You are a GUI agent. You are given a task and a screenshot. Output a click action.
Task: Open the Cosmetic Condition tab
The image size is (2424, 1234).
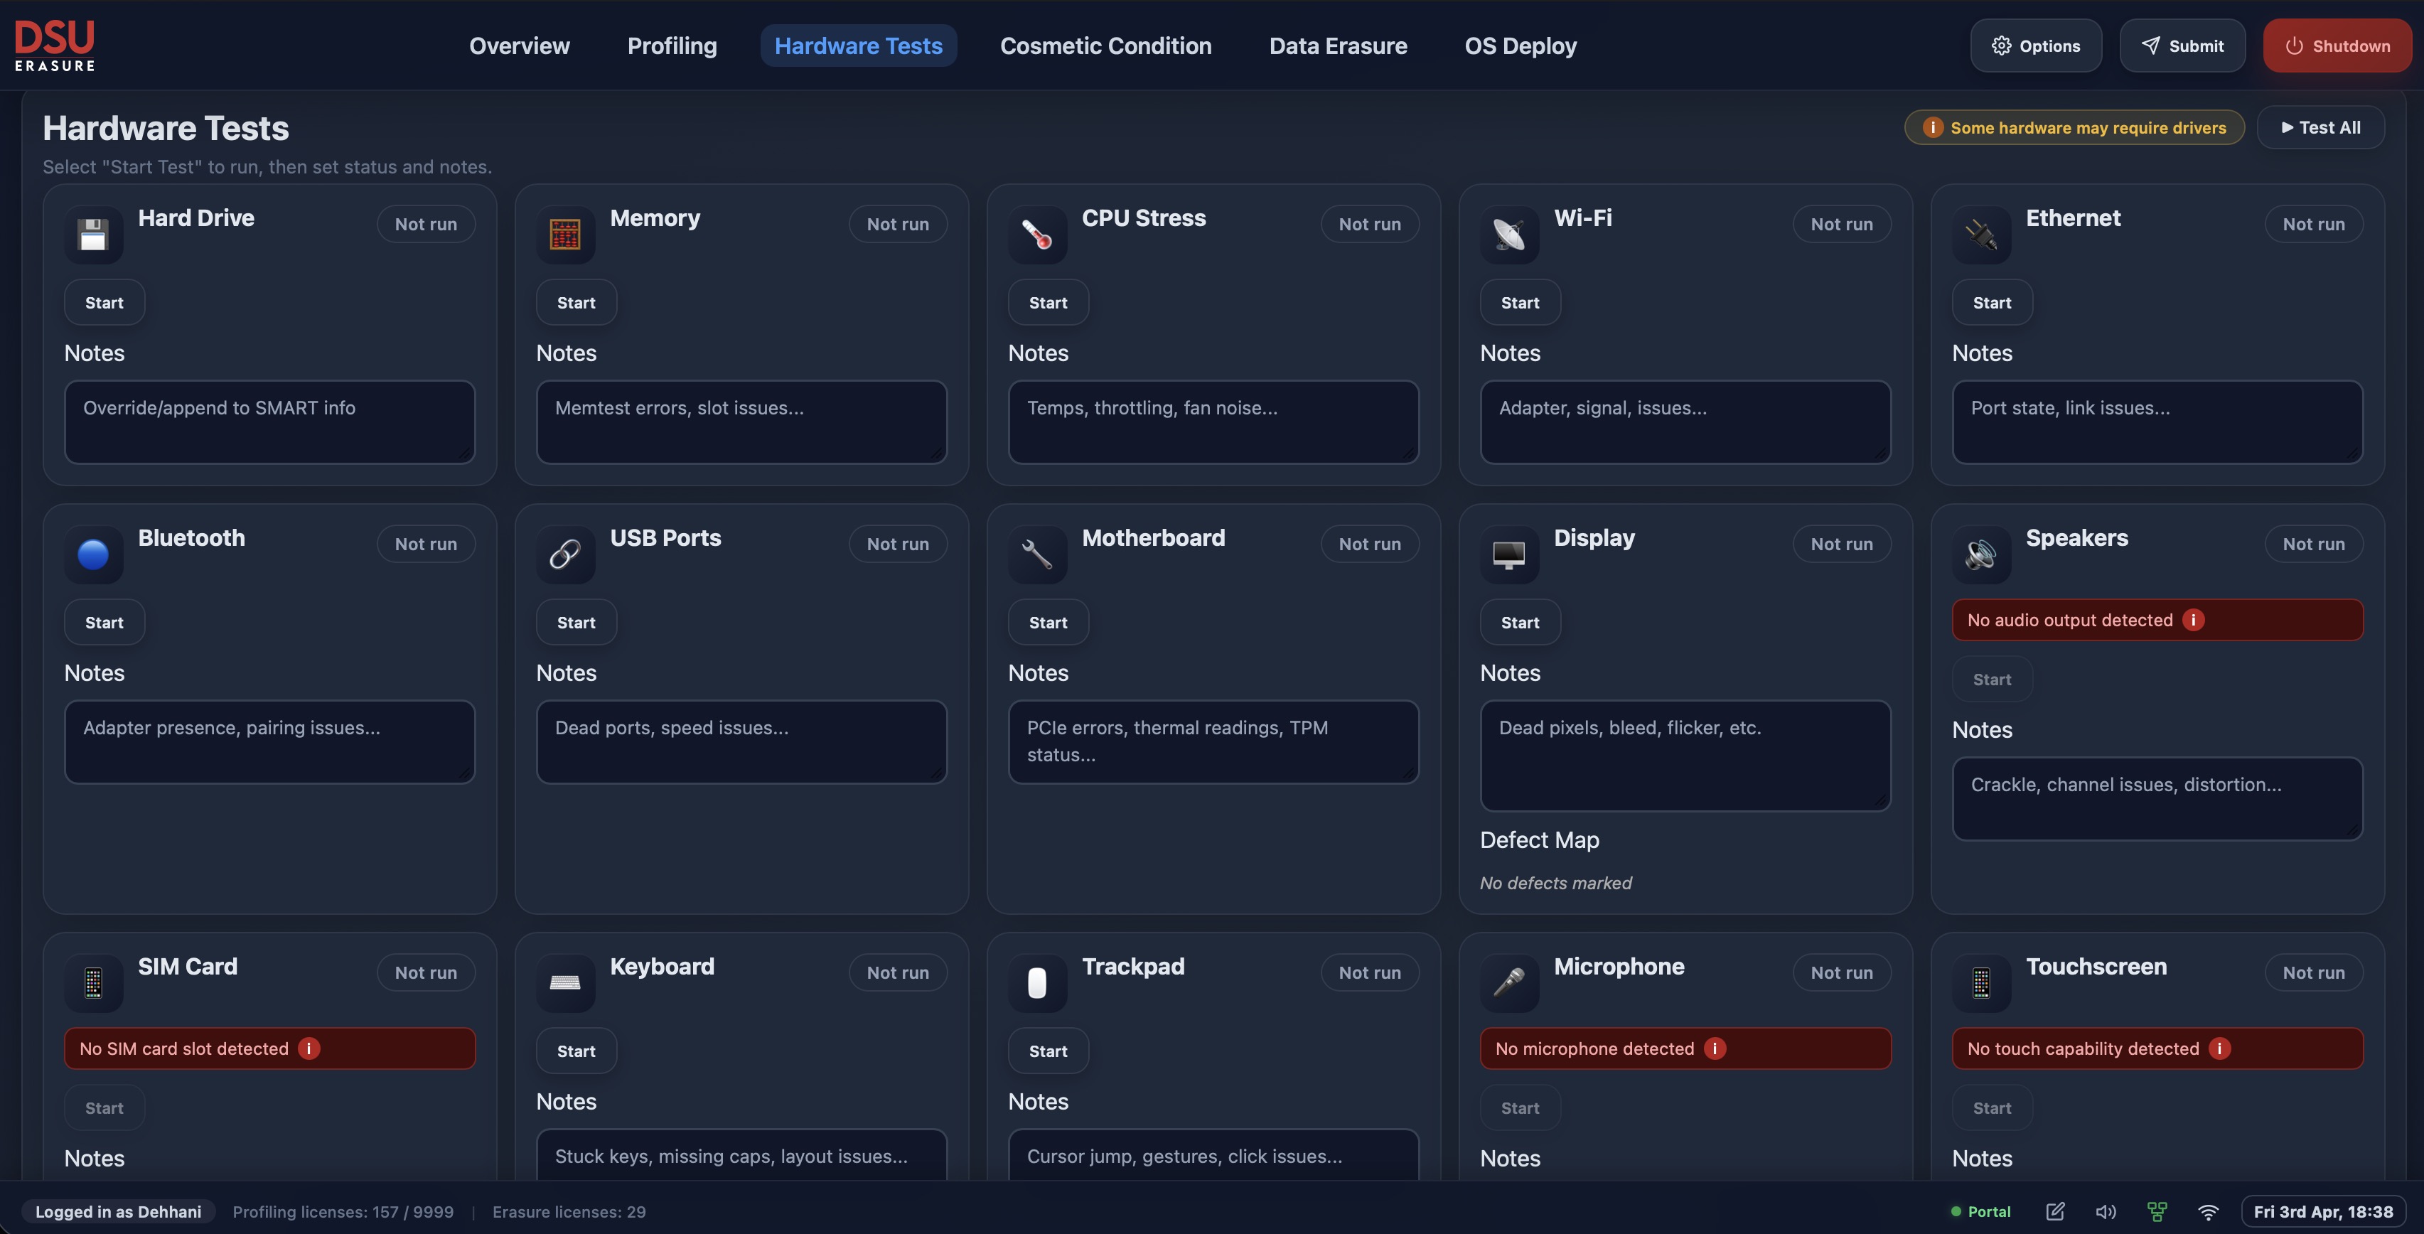tap(1105, 46)
